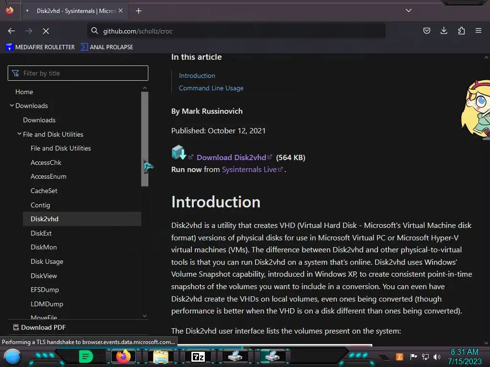The image size is (490, 367).
Task: Open EFSDump in the sidebar
Action: point(45,290)
